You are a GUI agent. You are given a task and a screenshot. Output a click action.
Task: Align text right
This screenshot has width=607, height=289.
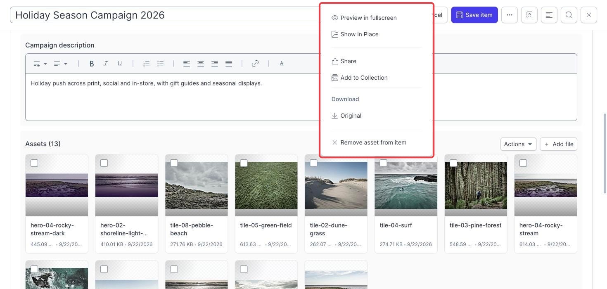tap(215, 64)
